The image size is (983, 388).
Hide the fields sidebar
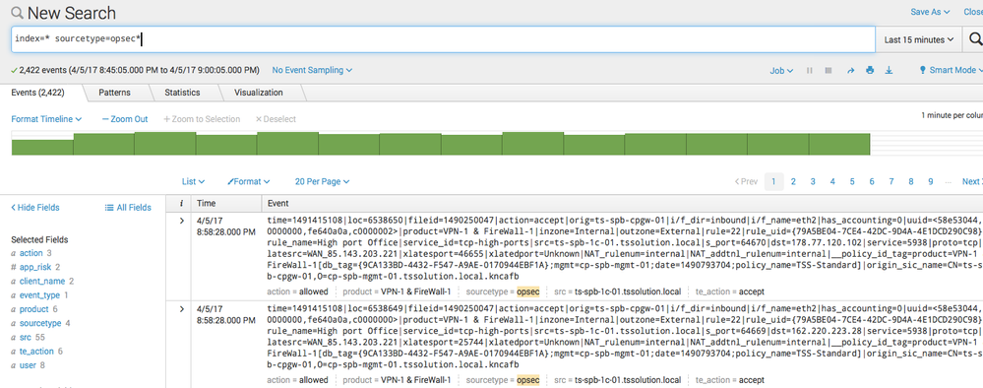click(35, 207)
